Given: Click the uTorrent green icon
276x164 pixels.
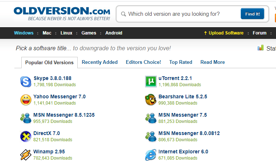Looking at the screenshot, I should (151, 81).
